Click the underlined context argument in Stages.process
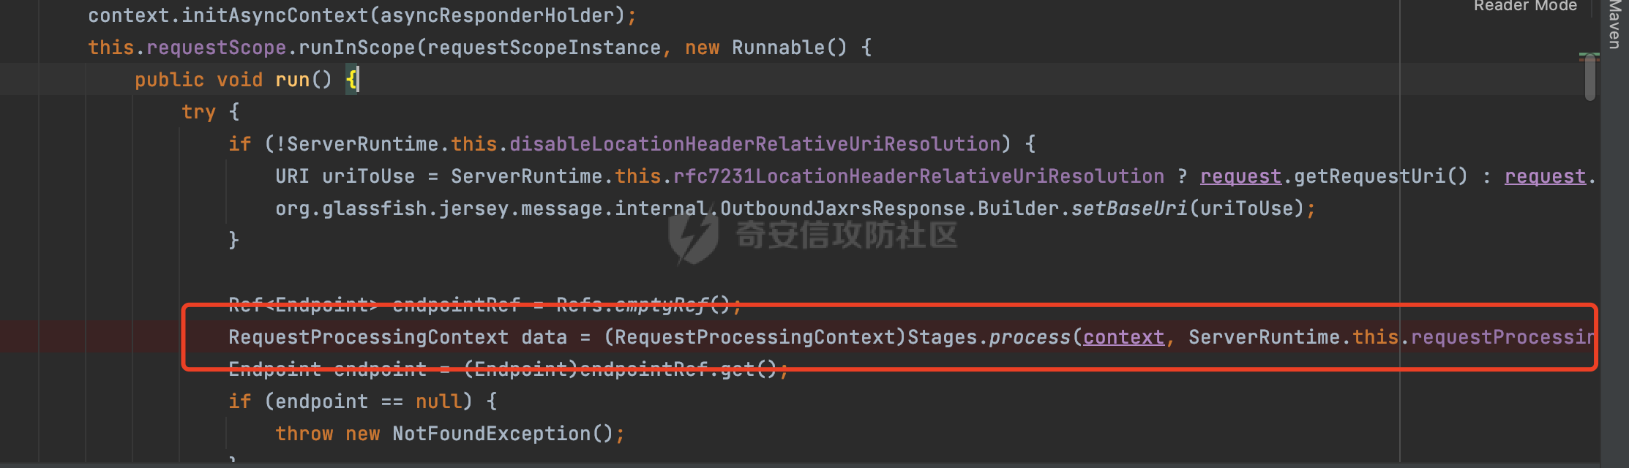 pyautogui.click(x=1123, y=337)
